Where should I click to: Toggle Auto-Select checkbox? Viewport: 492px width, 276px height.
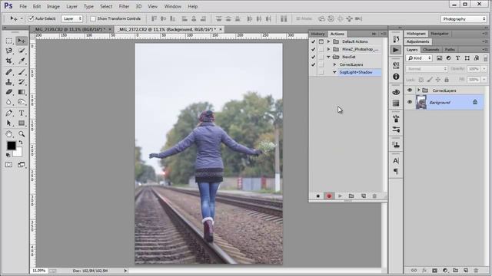[31, 18]
